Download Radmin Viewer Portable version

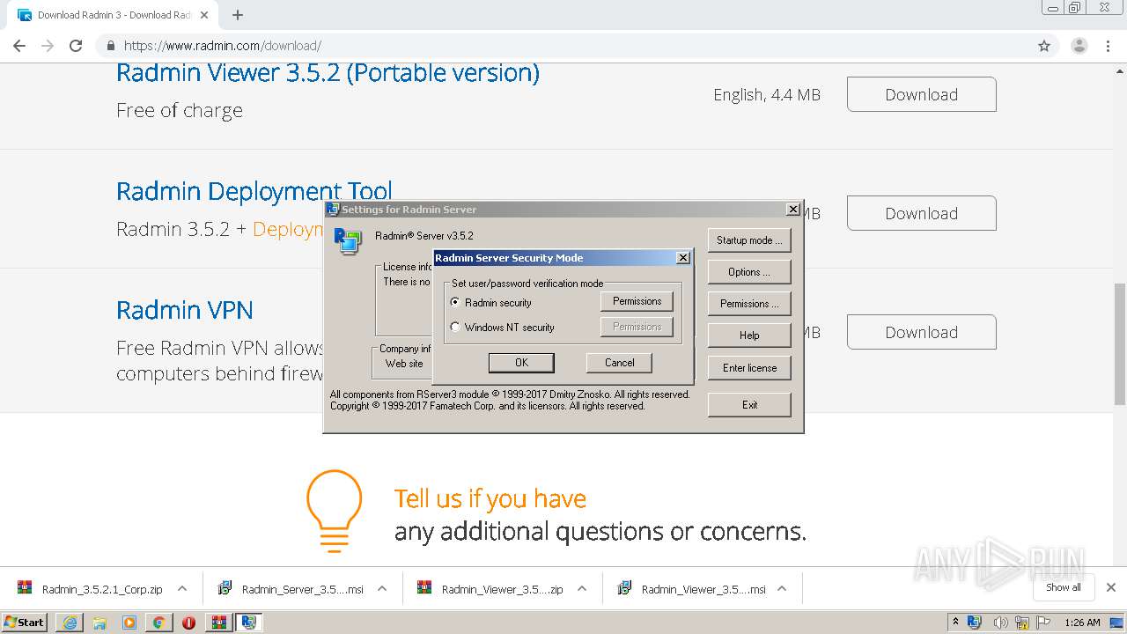pyautogui.click(x=922, y=94)
